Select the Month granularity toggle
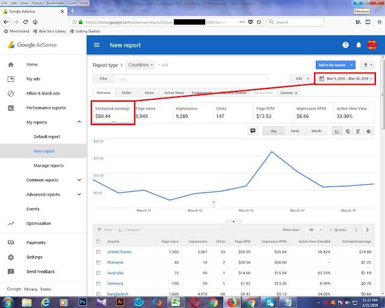This screenshot has height=308, width=385. [x=316, y=131]
